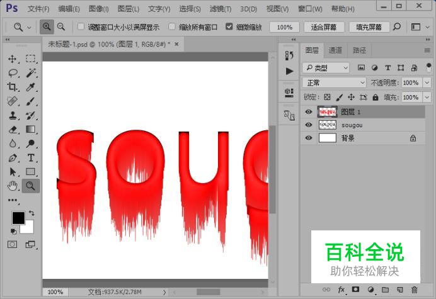Open the foreground color black swatch
436x299 pixels.
click(18, 217)
